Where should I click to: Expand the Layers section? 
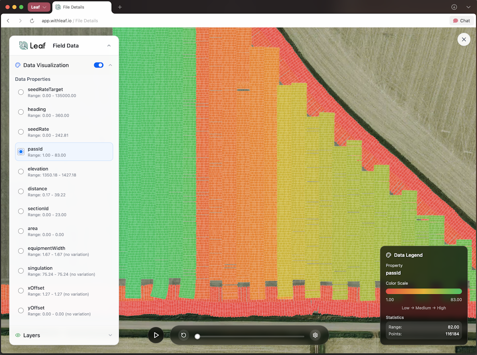(x=110, y=335)
